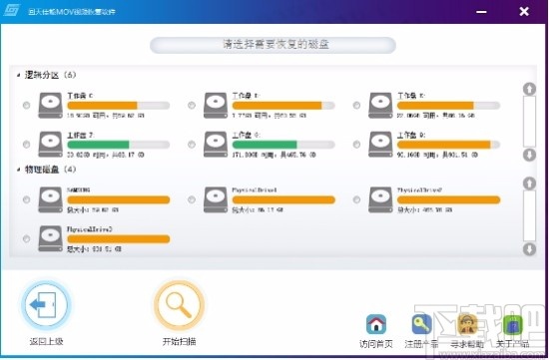Choose the SAMSUNG physical disk radio button
The image size is (549, 360).
click(26, 199)
